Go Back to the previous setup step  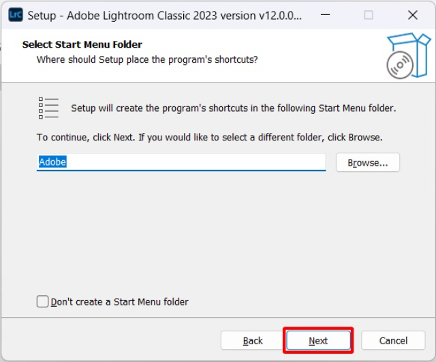(253, 340)
